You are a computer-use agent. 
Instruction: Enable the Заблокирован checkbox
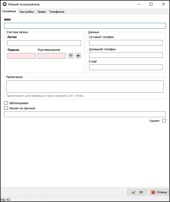click(6, 103)
